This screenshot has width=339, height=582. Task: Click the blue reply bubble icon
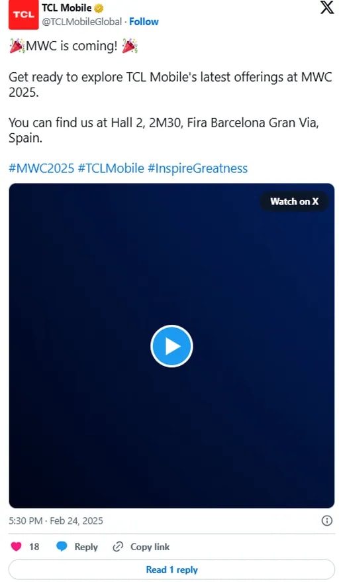coord(62,546)
